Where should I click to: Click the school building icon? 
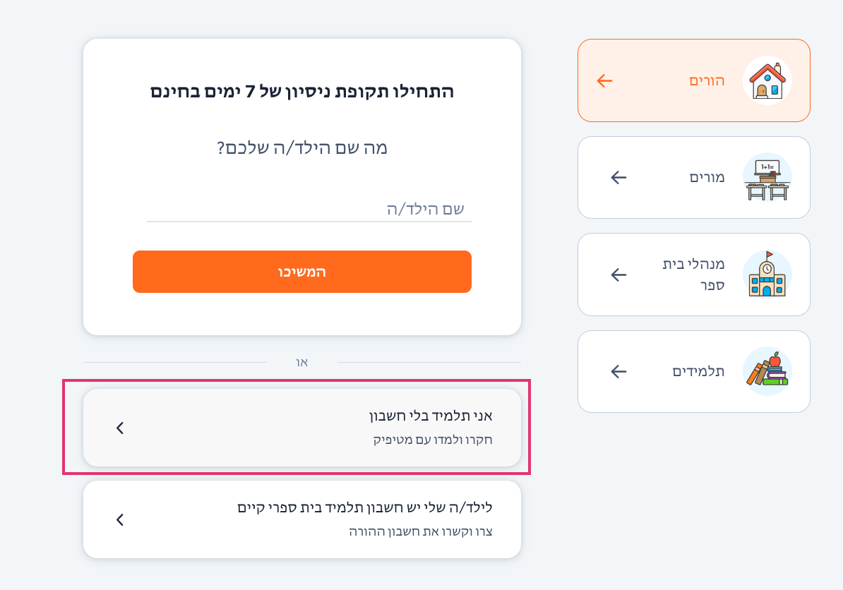click(x=767, y=275)
